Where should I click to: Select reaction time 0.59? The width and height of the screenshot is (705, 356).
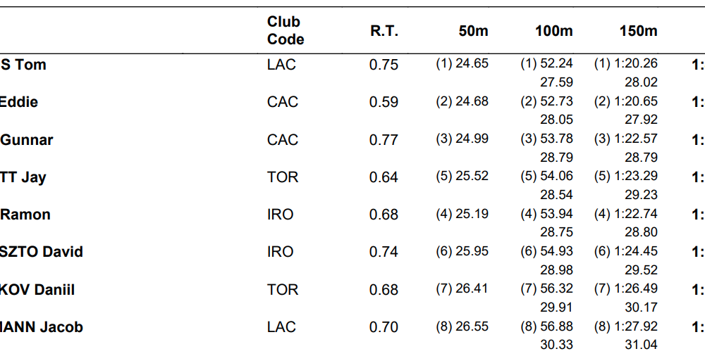(384, 102)
